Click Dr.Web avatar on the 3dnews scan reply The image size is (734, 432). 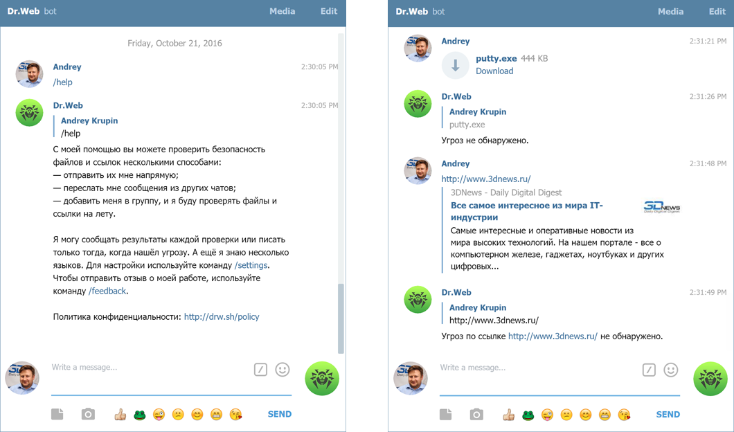point(418,299)
